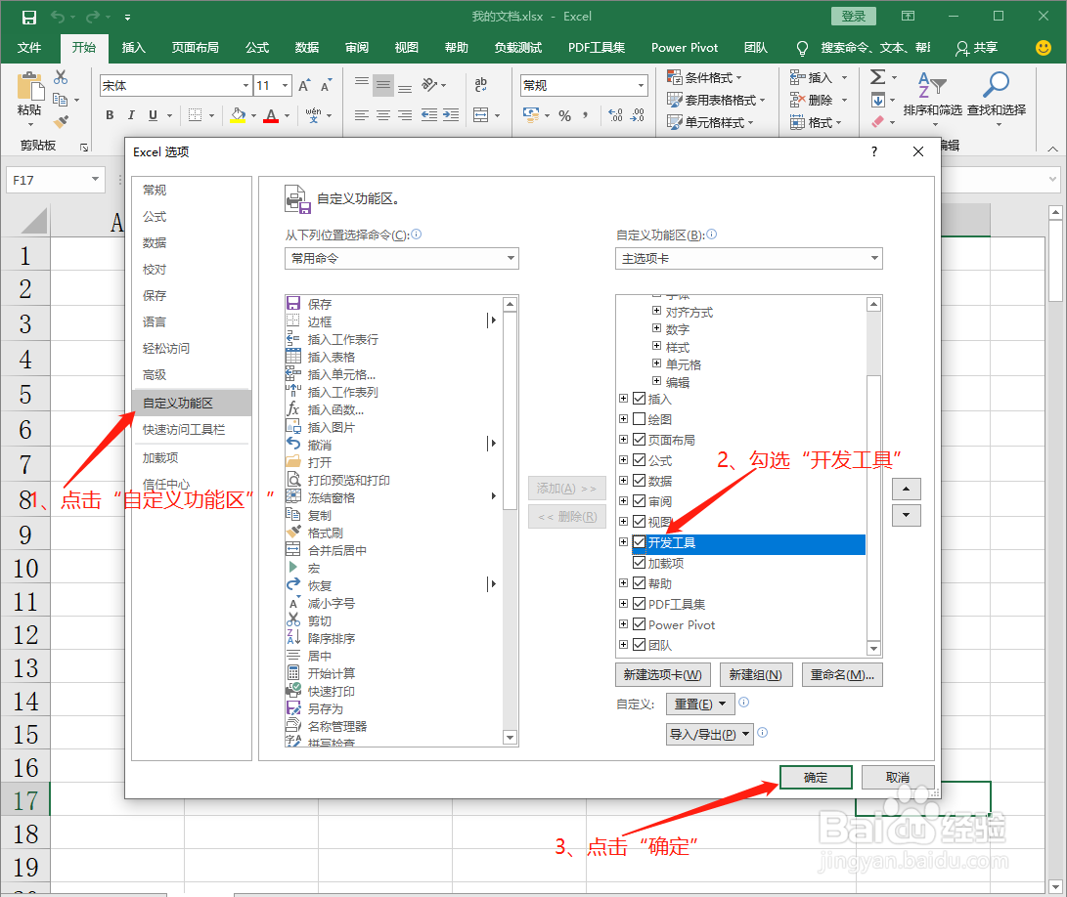Image resolution: width=1067 pixels, height=897 pixels.
Task: Toggle Underline formatting in ribbon
Action: (153, 115)
